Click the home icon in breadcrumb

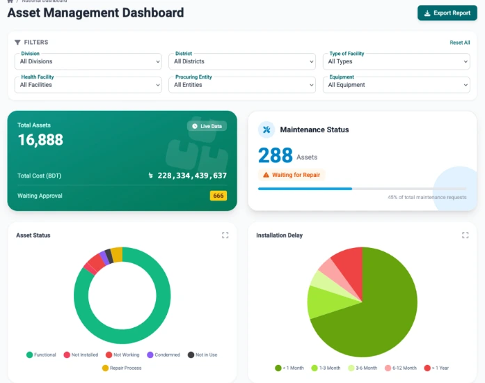click(x=10, y=1)
